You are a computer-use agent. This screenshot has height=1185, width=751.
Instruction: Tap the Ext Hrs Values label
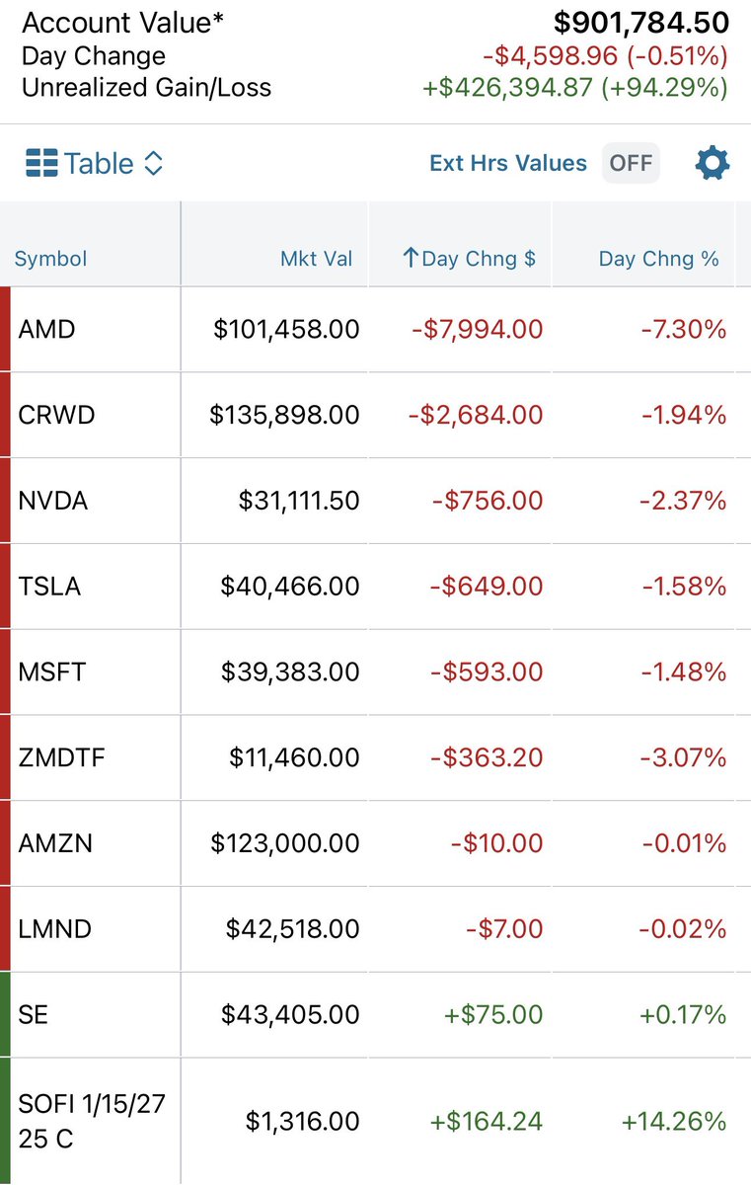508,163
